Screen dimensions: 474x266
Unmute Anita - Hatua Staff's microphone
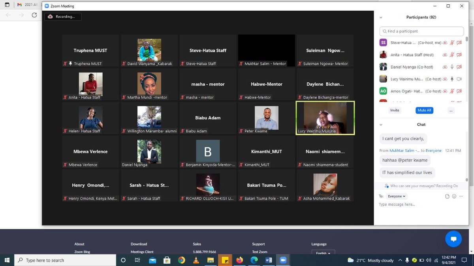click(452, 55)
